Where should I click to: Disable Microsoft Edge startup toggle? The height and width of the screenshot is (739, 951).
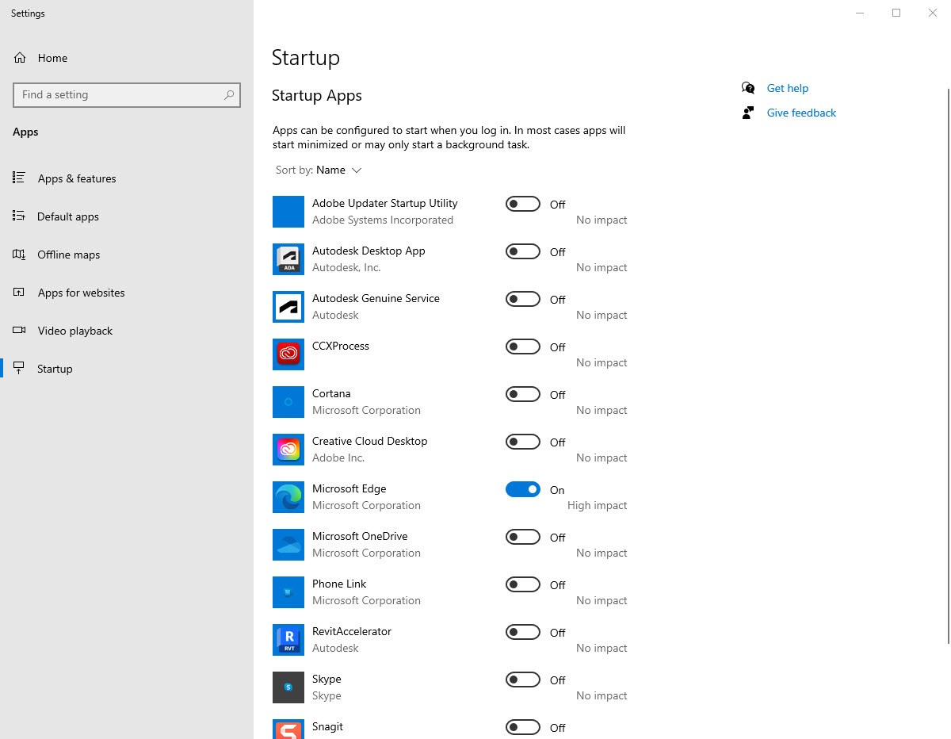523,489
